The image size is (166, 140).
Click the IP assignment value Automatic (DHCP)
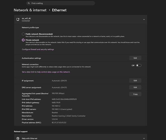click(x=59, y=81)
